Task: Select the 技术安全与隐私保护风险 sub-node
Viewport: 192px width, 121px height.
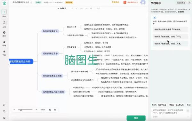Action: (84, 96)
